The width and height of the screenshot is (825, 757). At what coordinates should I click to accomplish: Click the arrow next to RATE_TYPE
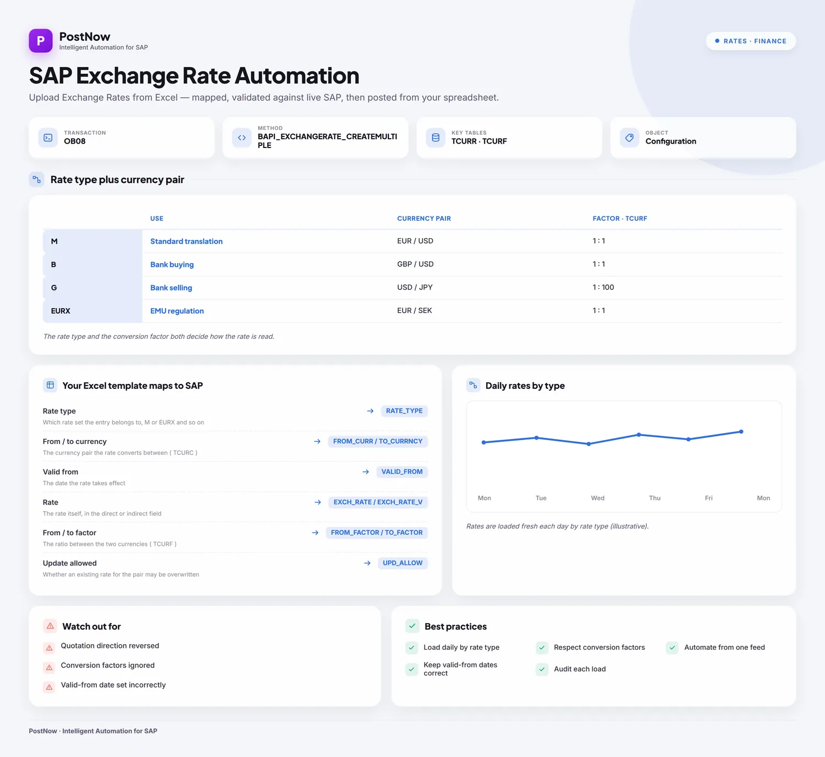(x=370, y=411)
